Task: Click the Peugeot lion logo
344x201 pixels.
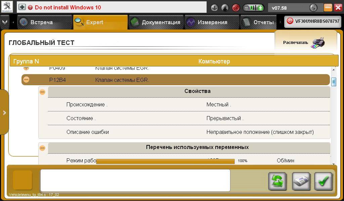Action: [7, 7]
